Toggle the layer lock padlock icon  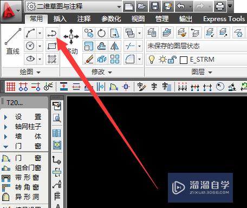pos(172,60)
